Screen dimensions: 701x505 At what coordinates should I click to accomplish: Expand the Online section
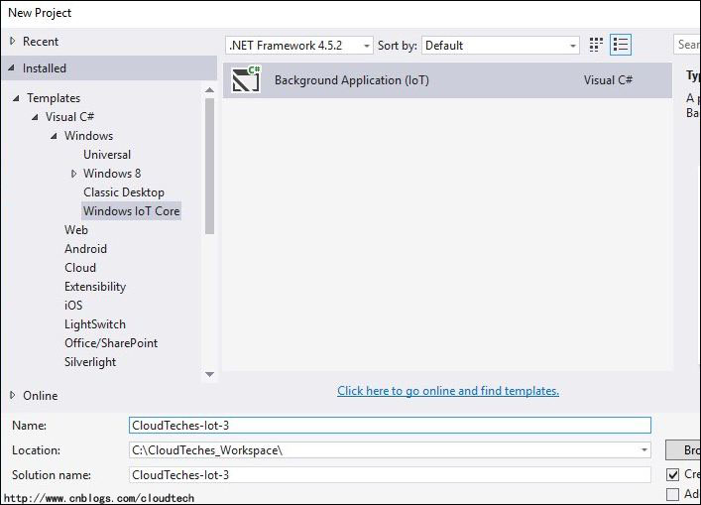pos(13,395)
